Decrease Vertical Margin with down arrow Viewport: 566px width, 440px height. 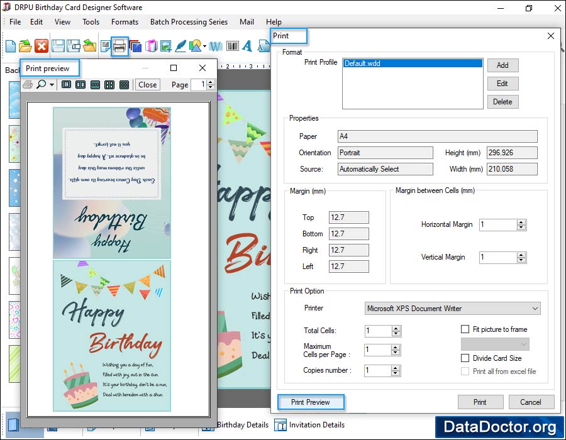(521, 260)
